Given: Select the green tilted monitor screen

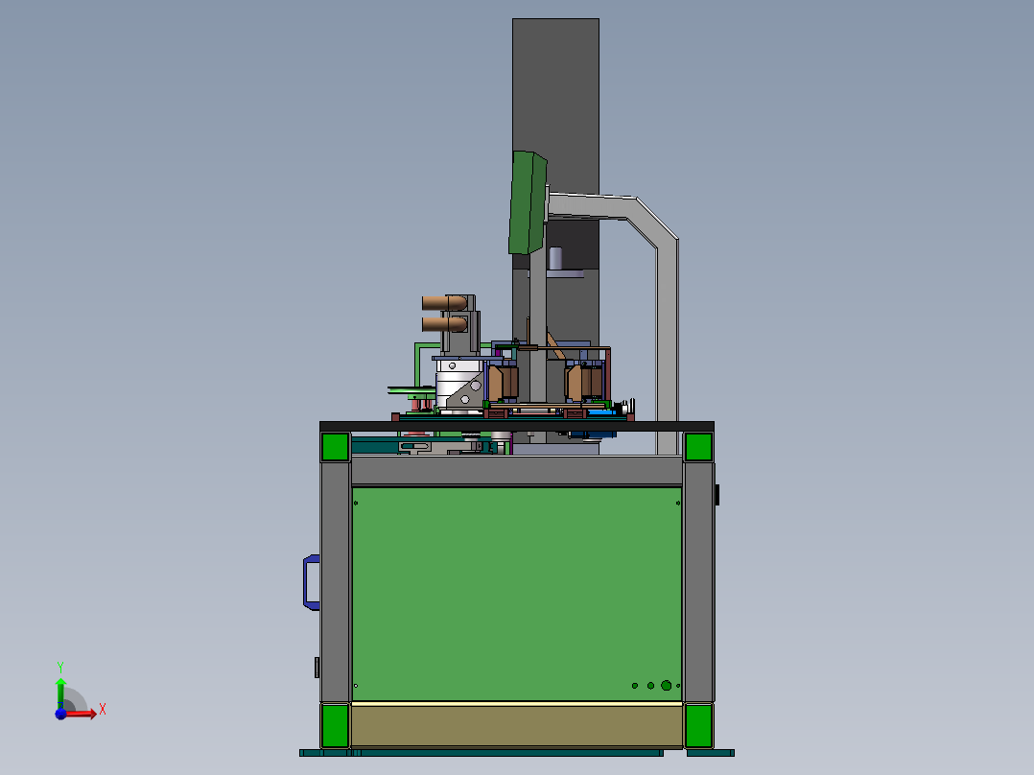Looking at the screenshot, I should 528,202.
